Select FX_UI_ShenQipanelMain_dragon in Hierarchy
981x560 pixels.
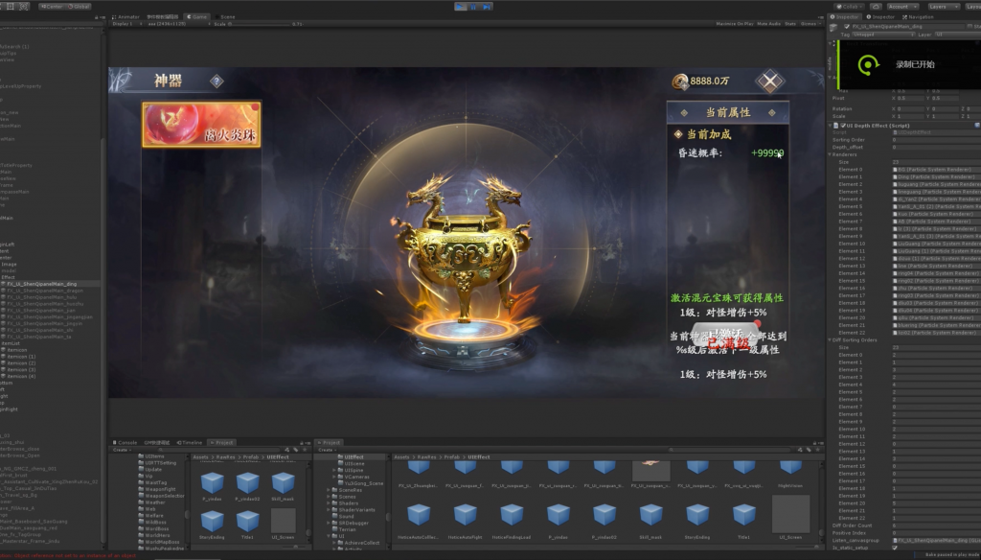(44, 291)
